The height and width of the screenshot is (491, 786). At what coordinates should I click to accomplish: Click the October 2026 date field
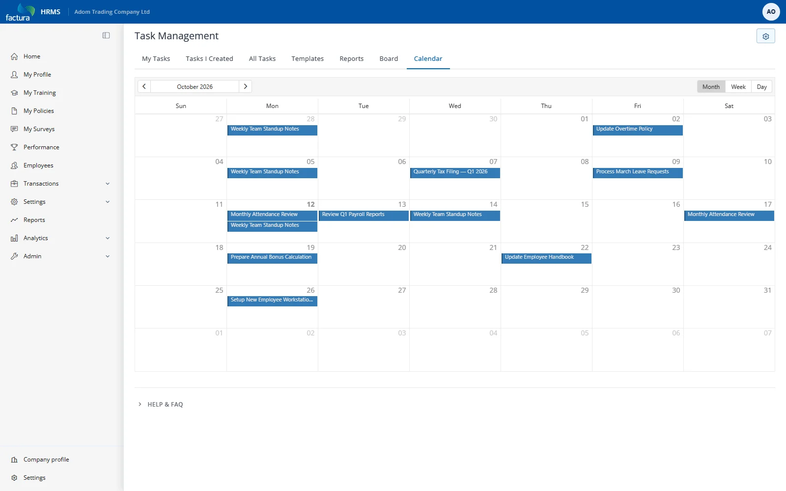point(195,86)
